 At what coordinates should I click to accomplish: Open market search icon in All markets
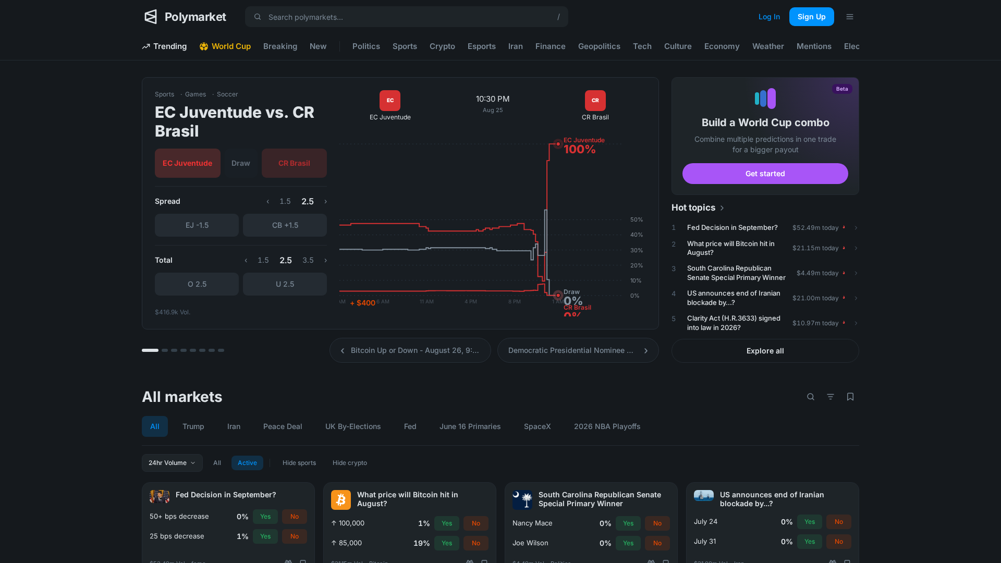(x=811, y=397)
